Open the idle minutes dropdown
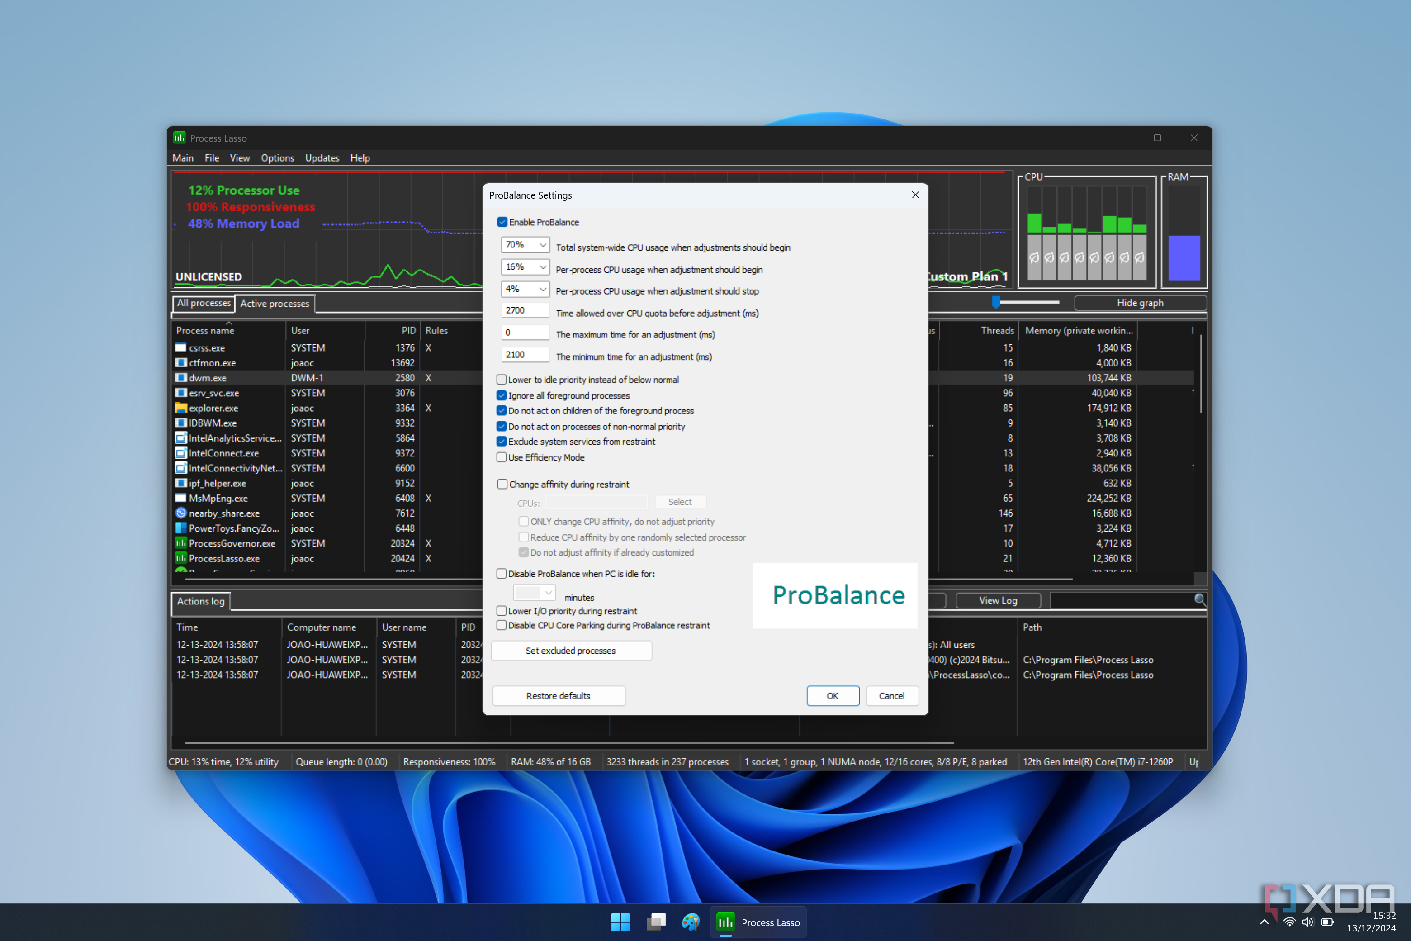 coord(534,593)
